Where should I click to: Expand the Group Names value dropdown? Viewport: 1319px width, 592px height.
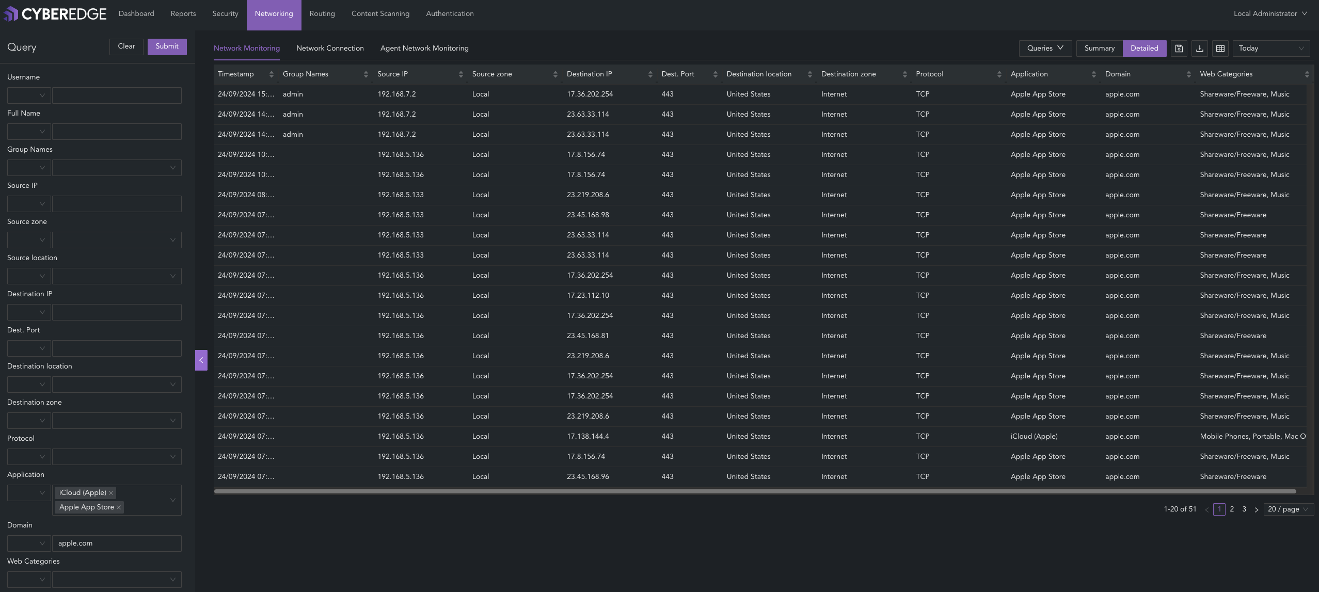point(117,168)
